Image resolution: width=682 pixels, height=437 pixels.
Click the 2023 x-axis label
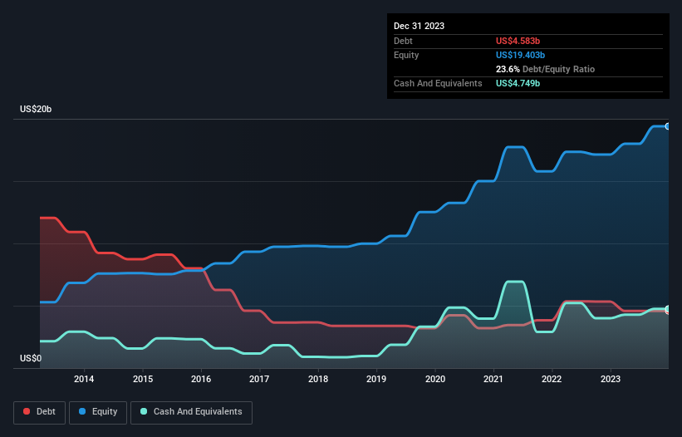click(611, 379)
